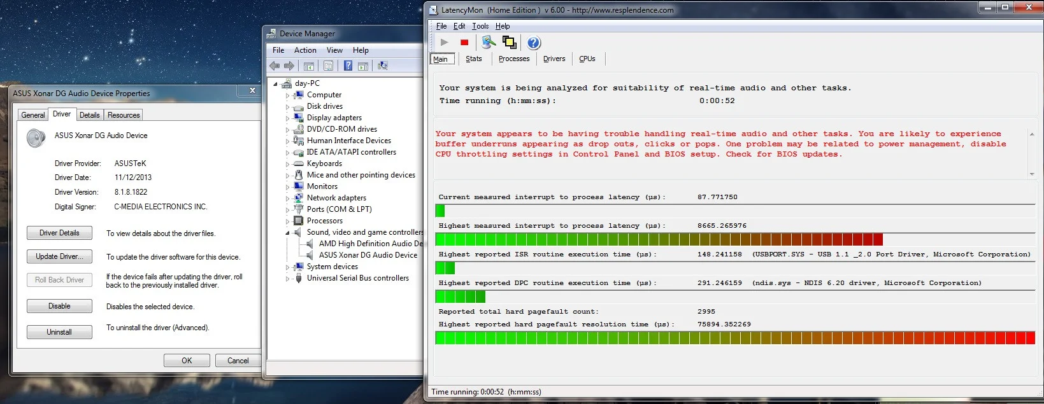Expand the Human Interface Devices node
Viewport: 1044px width, 404px height.
click(287, 141)
